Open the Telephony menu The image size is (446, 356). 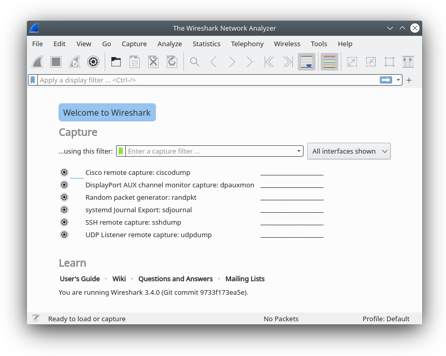coord(247,44)
